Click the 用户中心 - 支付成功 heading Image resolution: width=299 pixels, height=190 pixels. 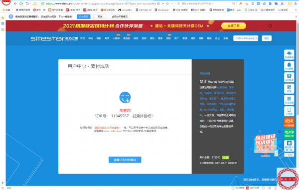click(88, 66)
